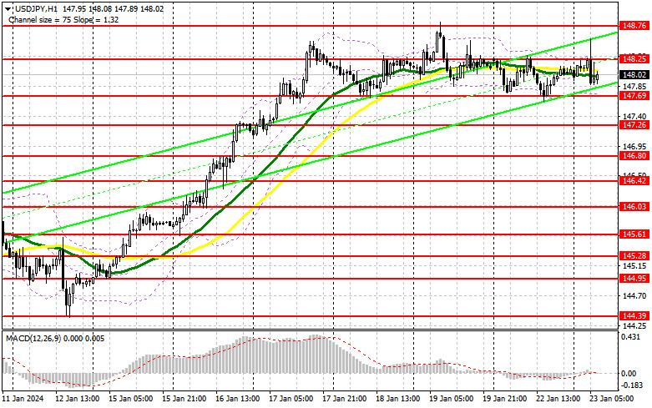Select the 144.39 red support price label
The width and height of the screenshot is (652, 408).
634,316
